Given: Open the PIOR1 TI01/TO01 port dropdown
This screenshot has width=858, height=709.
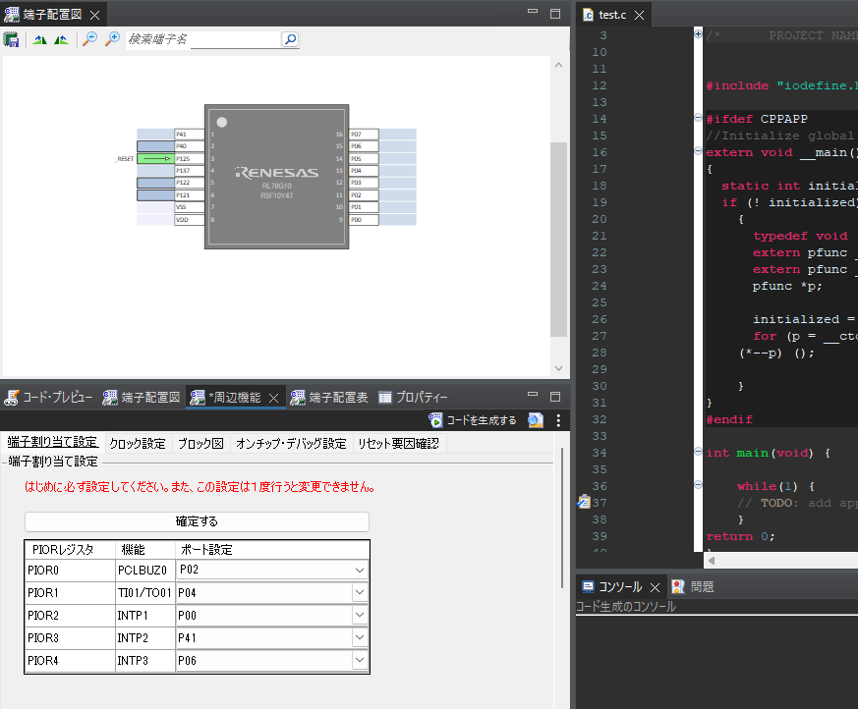Looking at the screenshot, I should pyautogui.click(x=359, y=593).
